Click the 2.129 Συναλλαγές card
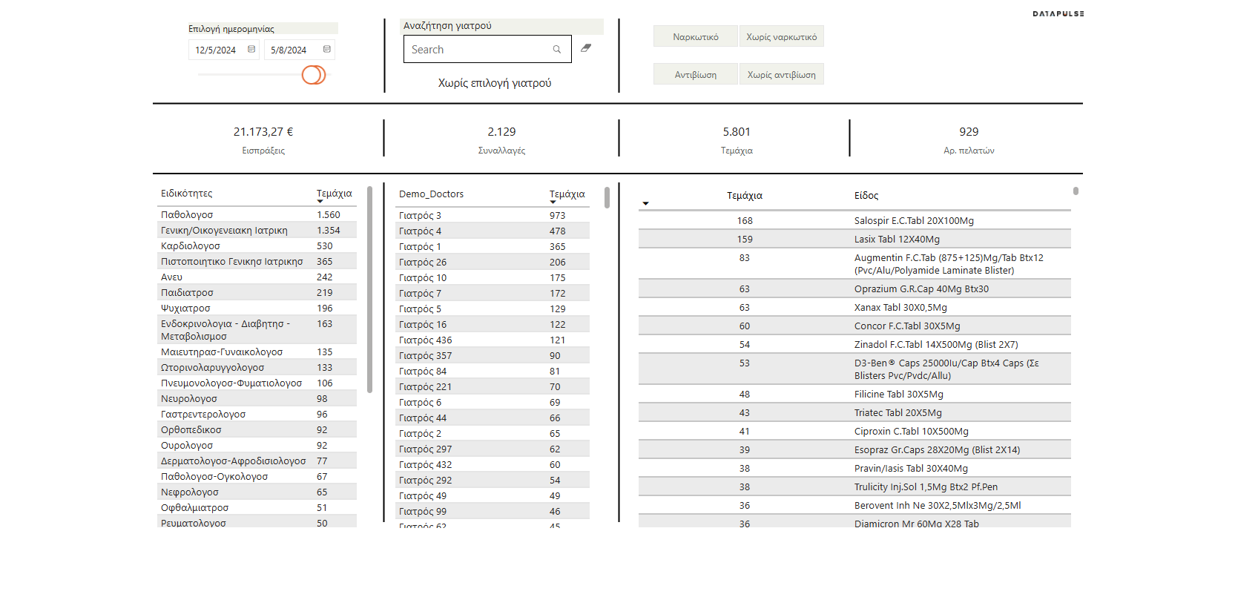This screenshot has width=1235, height=597. coord(501,139)
